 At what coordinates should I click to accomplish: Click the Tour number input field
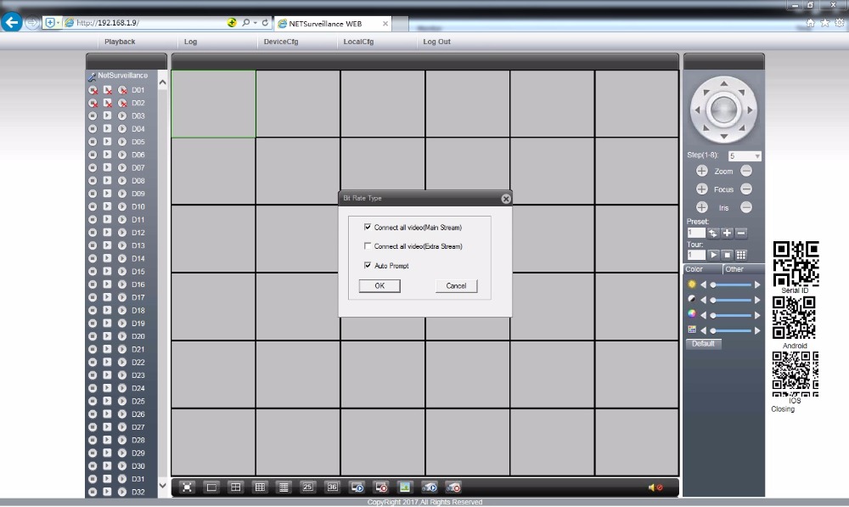pos(696,255)
